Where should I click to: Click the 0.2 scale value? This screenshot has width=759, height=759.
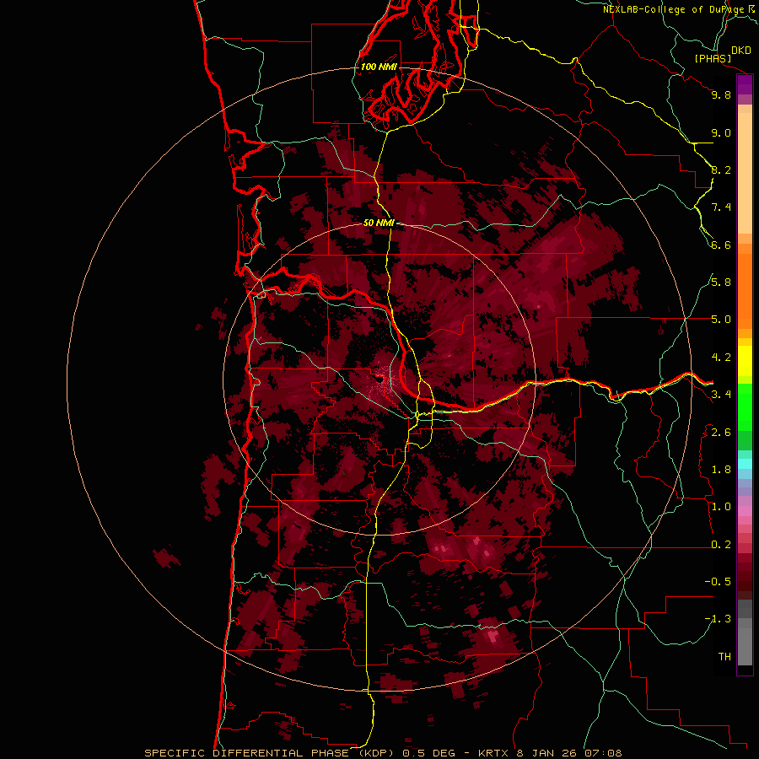coord(721,545)
